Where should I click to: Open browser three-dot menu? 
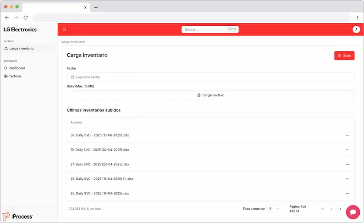[x=357, y=17]
